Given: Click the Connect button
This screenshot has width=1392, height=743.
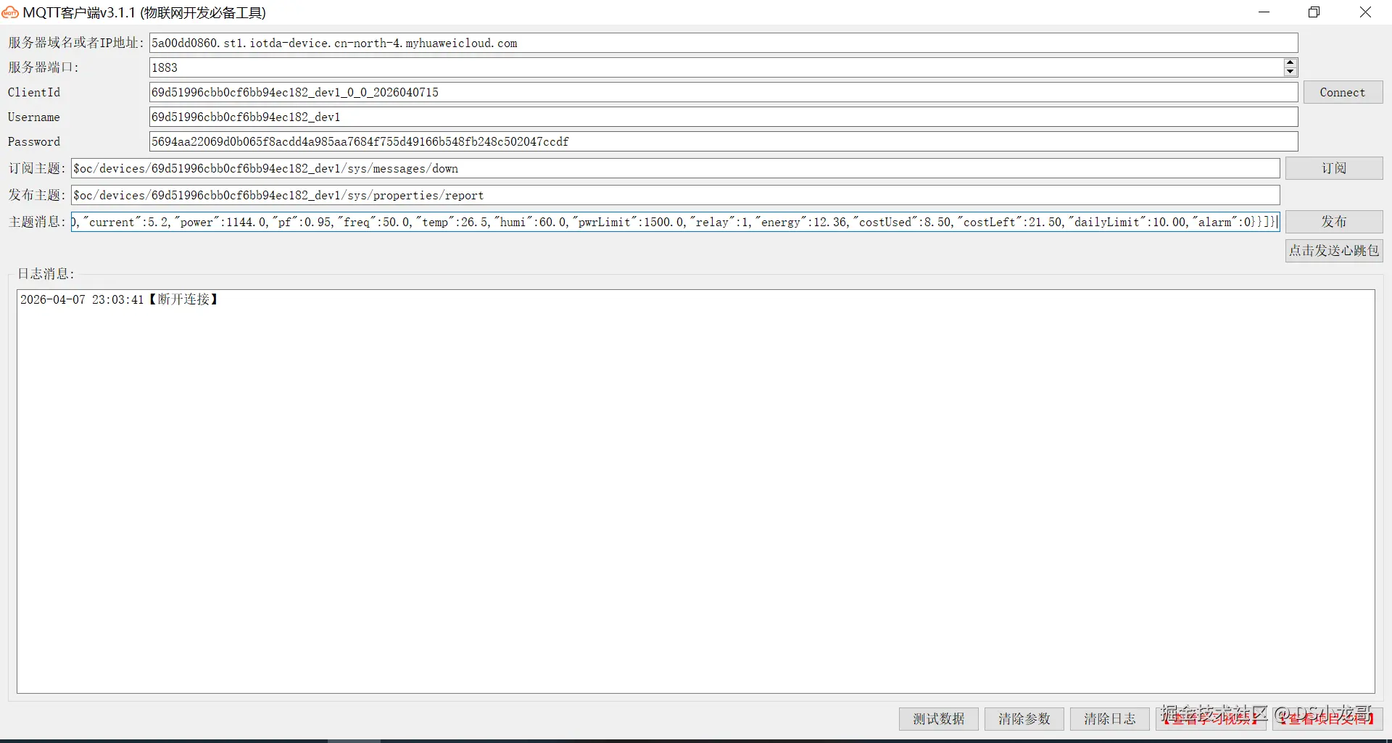Looking at the screenshot, I should 1343,92.
